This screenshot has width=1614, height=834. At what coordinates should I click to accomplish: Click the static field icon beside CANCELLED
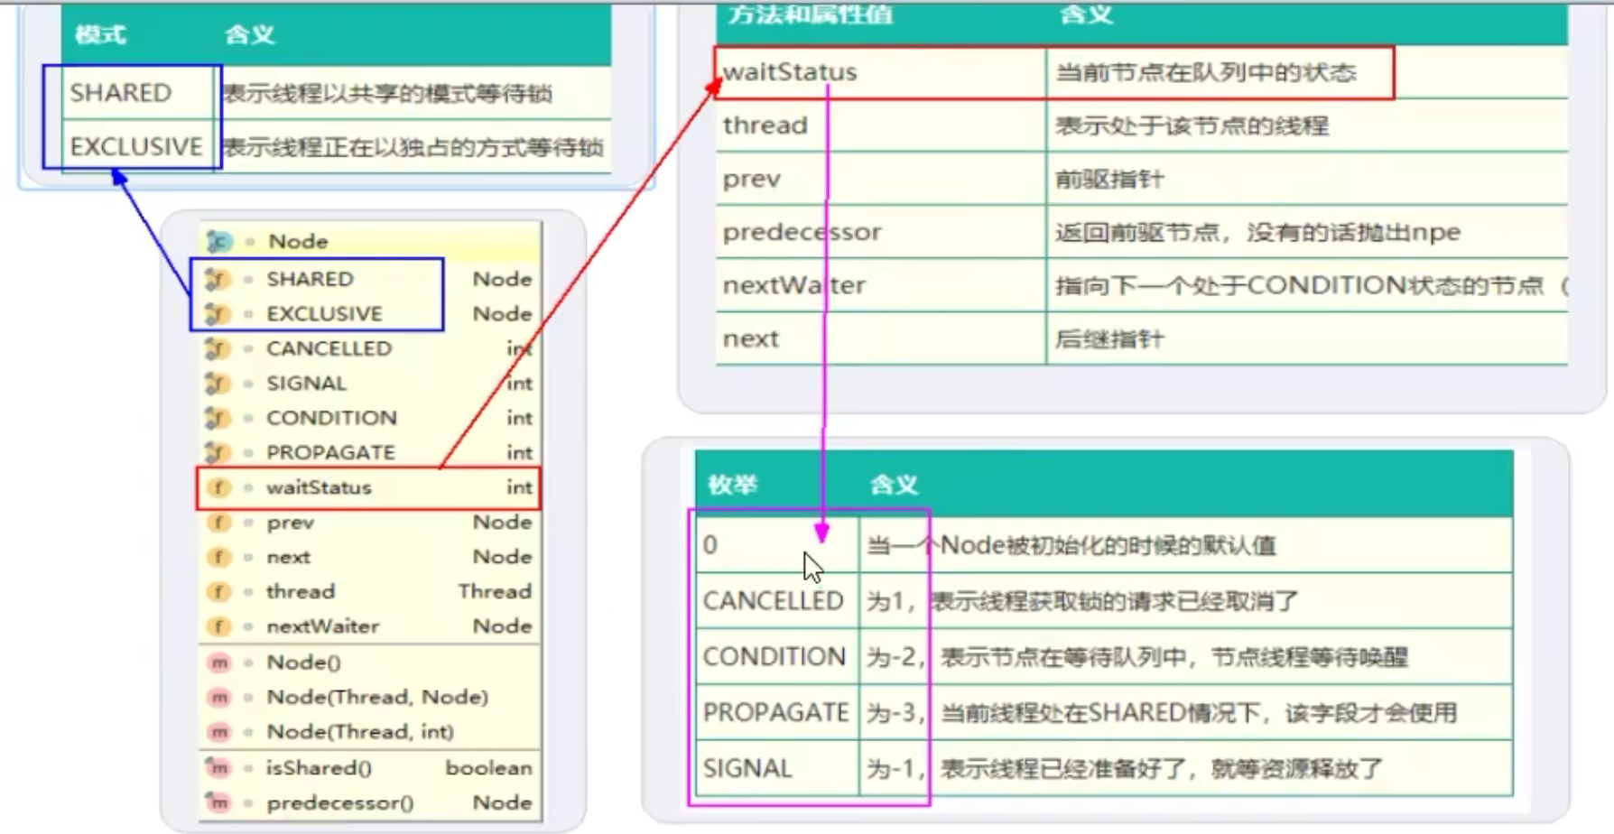(217, 348)
